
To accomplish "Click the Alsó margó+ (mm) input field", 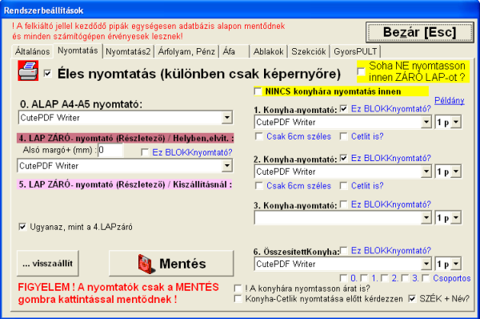I will pyautogui.click(x=111, y=151).
